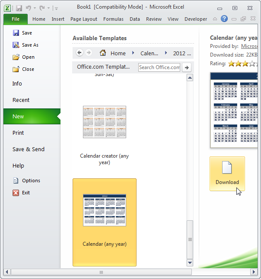
Task: Select the New Backstage tab
Action: (x=32, y=116)
